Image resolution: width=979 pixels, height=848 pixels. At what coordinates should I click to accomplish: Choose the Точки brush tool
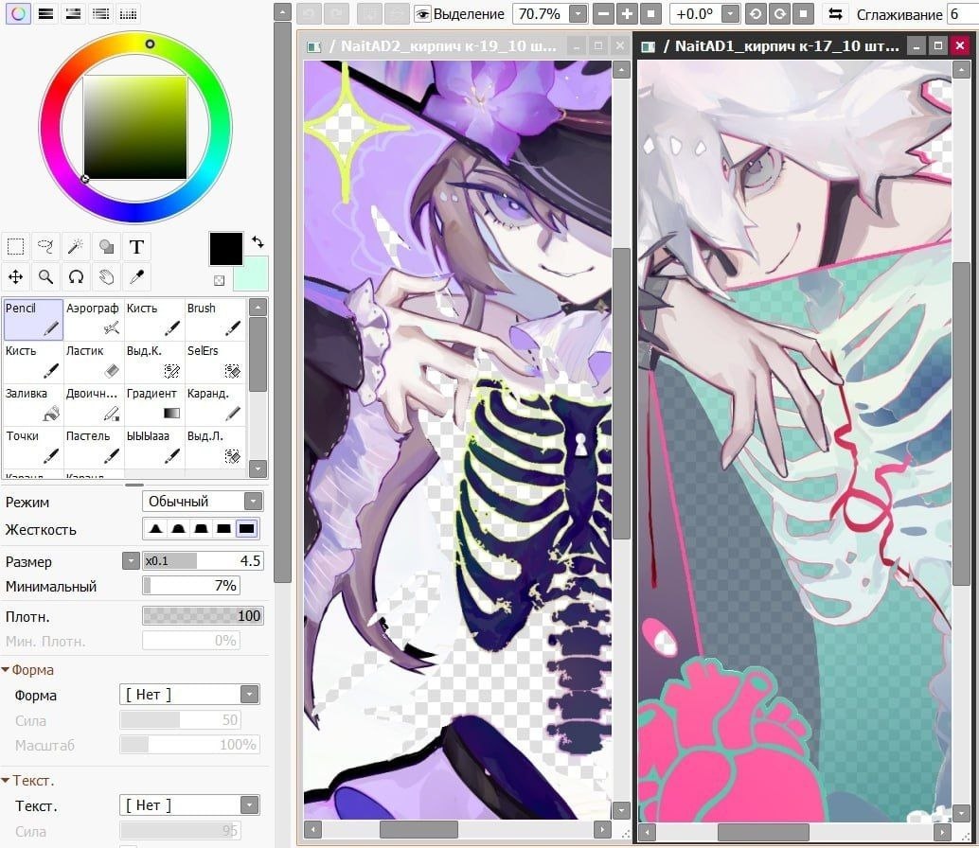(32, 448)
